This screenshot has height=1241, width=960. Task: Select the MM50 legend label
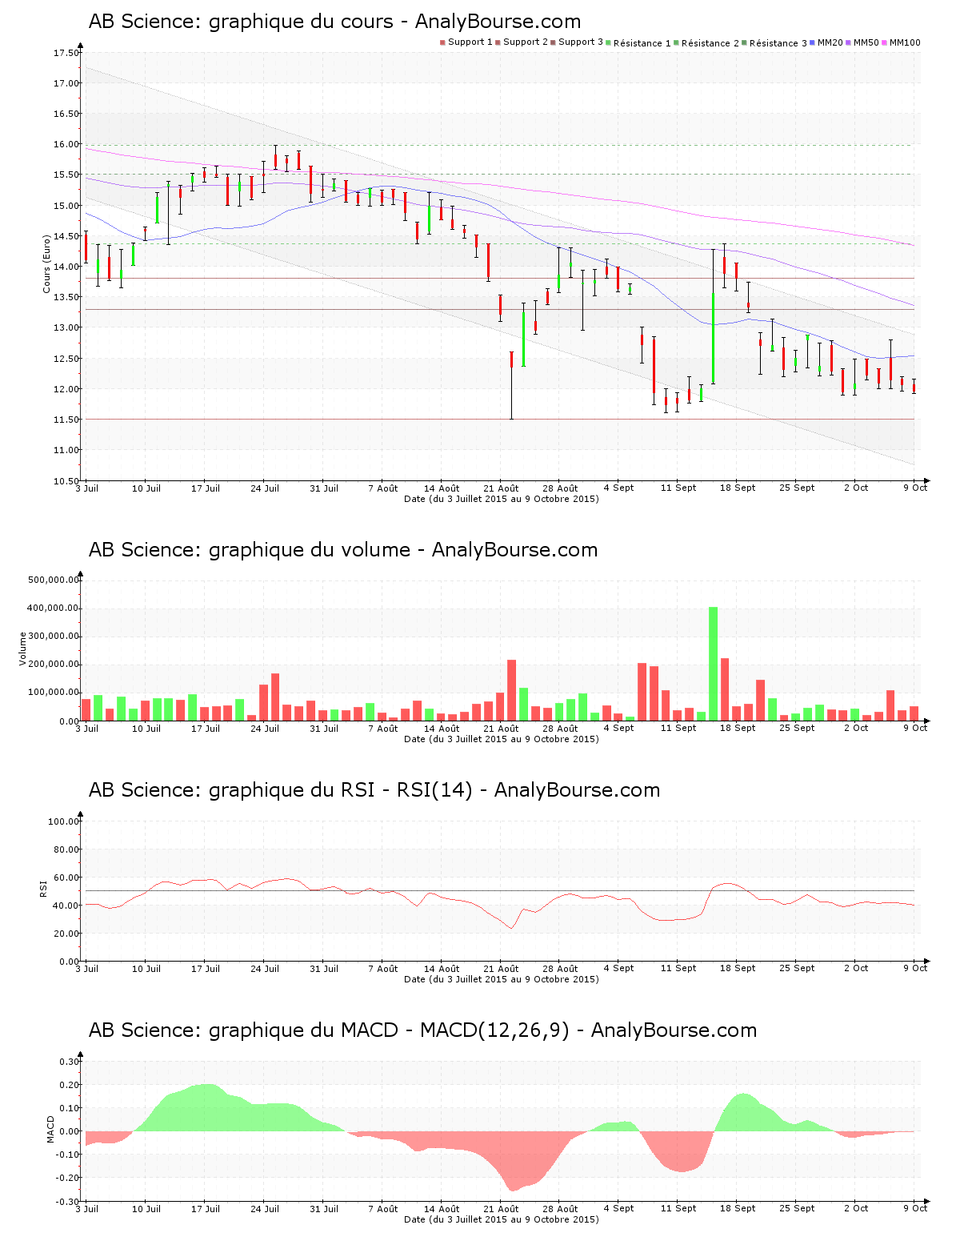[866, 42]
